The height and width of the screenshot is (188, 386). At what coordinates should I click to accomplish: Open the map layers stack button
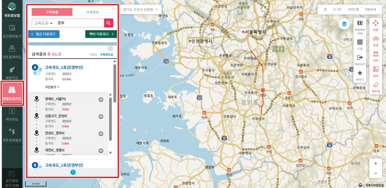pos(344,24)
